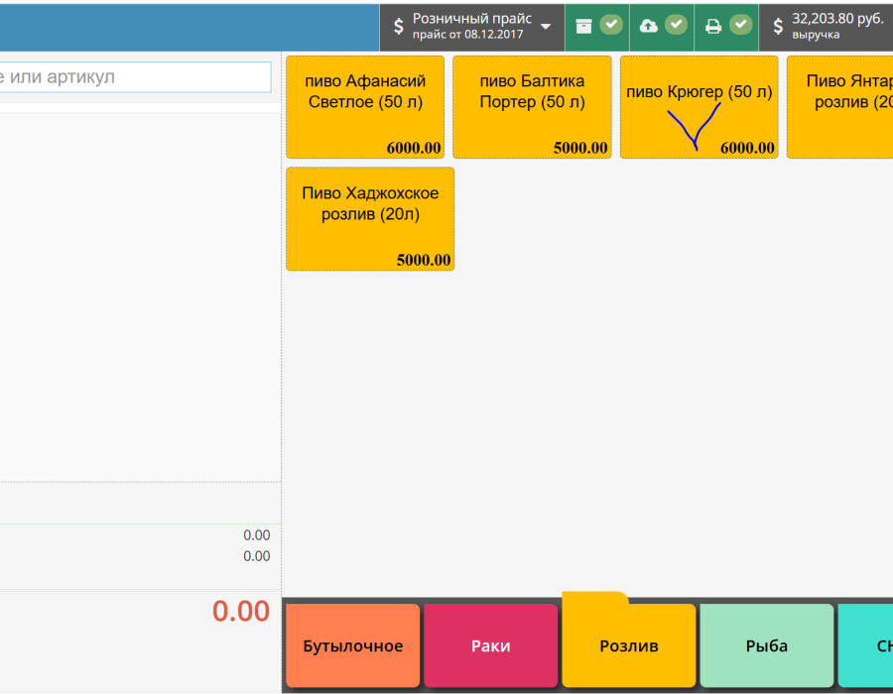Click the dollar icon beside выручка

click(778, 26)
